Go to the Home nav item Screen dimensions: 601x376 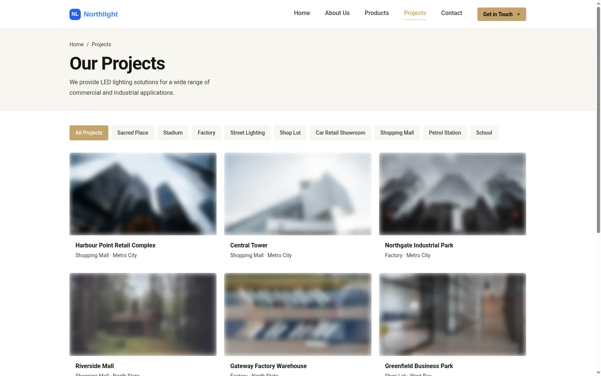point(302,13)
